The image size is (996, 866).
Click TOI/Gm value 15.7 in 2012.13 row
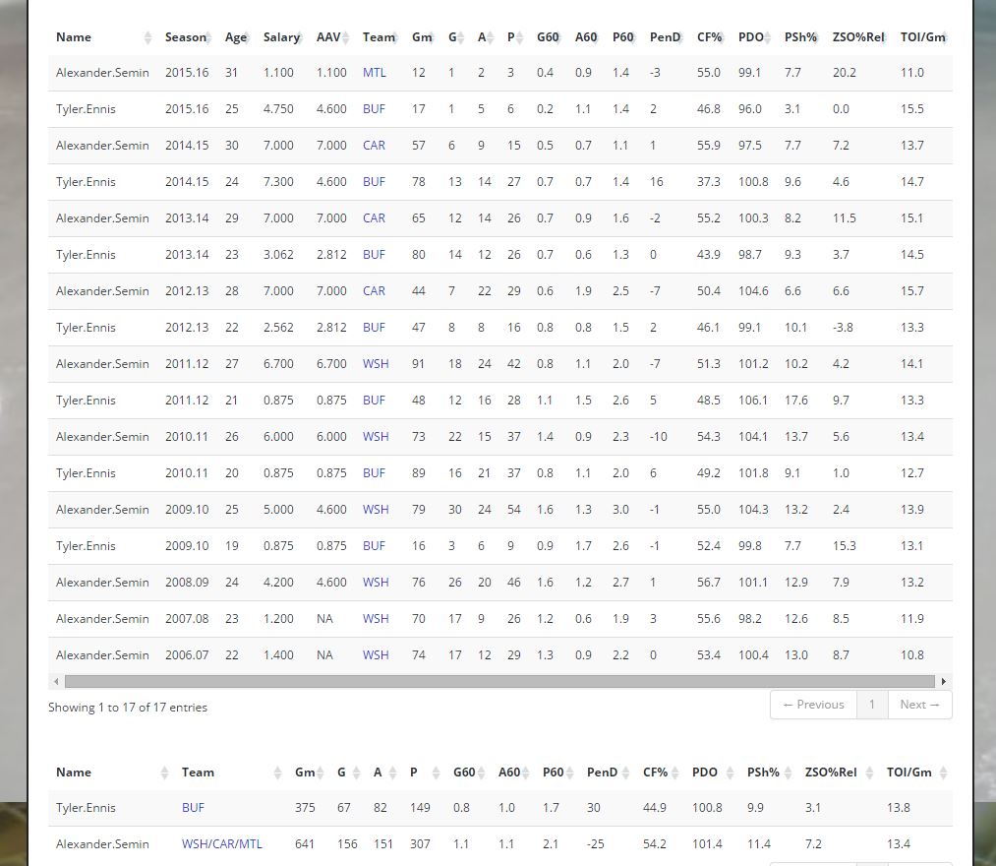[912, 290]
